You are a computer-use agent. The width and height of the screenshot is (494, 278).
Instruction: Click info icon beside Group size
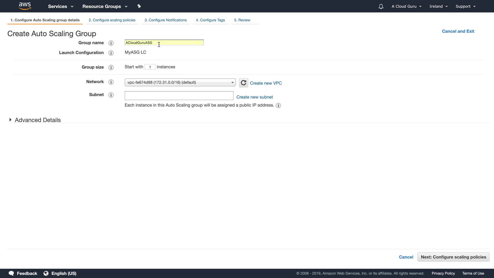tap(111, 67)
